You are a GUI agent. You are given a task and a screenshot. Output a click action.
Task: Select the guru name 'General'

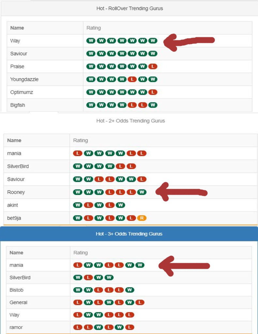pyautogui.click(x=18, y=302)
